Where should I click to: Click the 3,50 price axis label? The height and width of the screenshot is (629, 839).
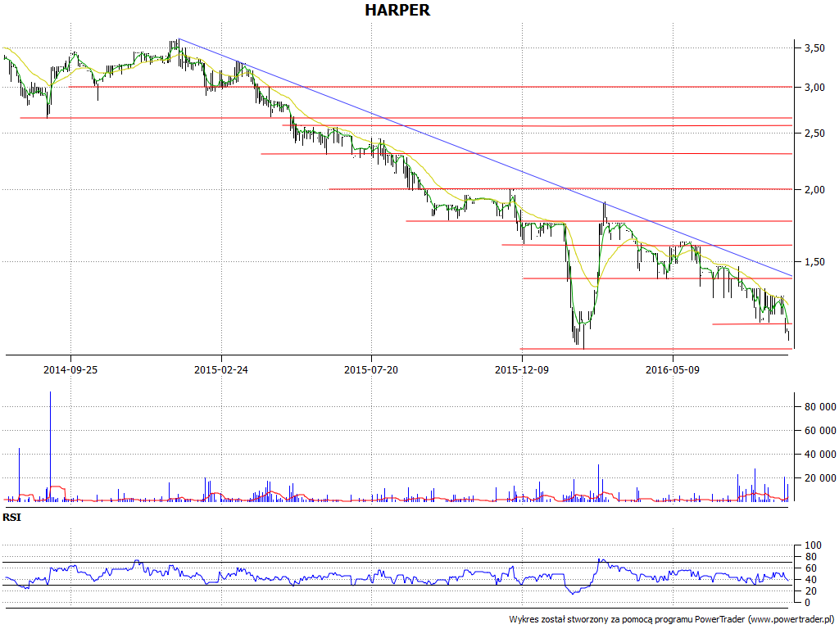pos(814,48)
